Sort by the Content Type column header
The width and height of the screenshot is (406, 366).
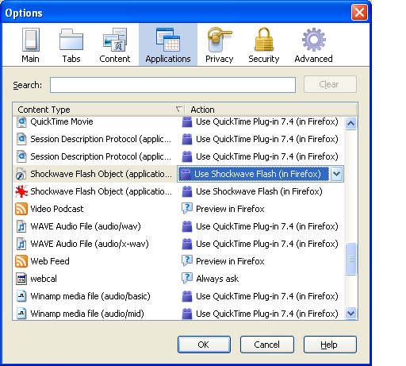[x=98, y=110]
